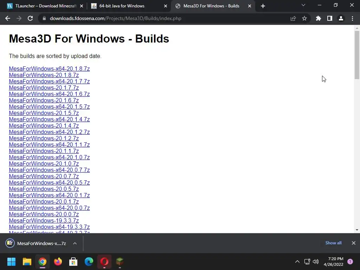Click the MesaForWindows-x64-20.1.4.7z link
The width and height of the screenshot is (360, 270).
point(49,120)
